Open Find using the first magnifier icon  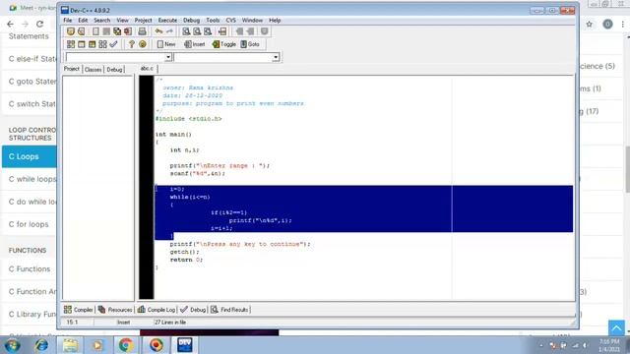(x=186, y=31)
